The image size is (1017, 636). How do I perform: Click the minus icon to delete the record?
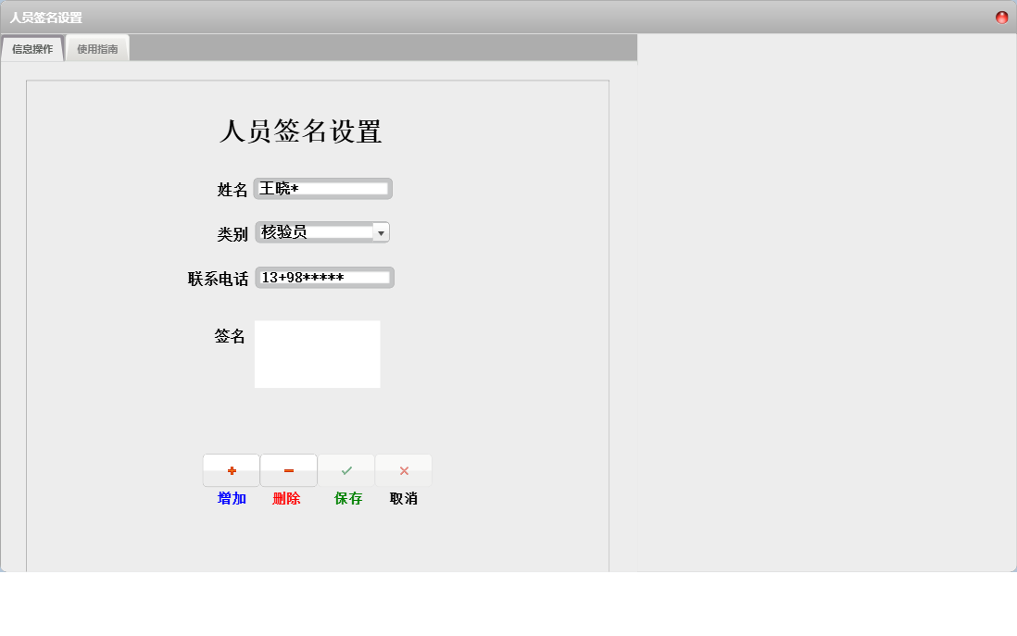(x=288, y=469)
